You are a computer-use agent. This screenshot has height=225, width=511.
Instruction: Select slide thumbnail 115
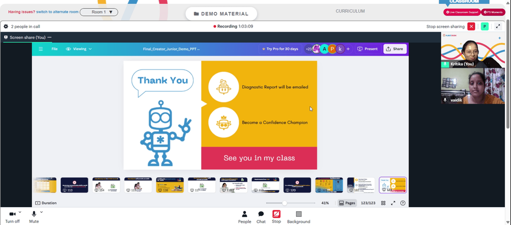coord(138,185)
